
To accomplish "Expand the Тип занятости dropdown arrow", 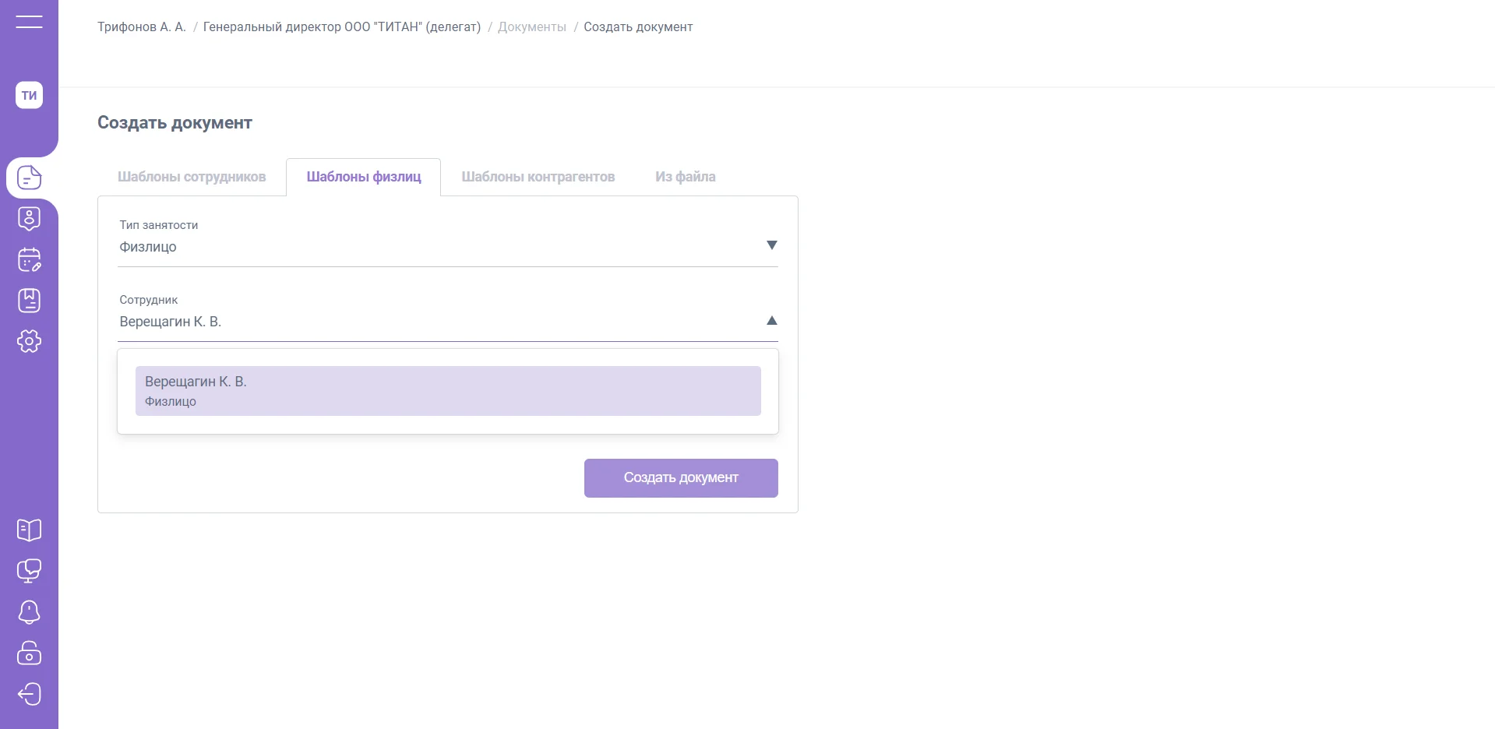I will pos(771,245).
